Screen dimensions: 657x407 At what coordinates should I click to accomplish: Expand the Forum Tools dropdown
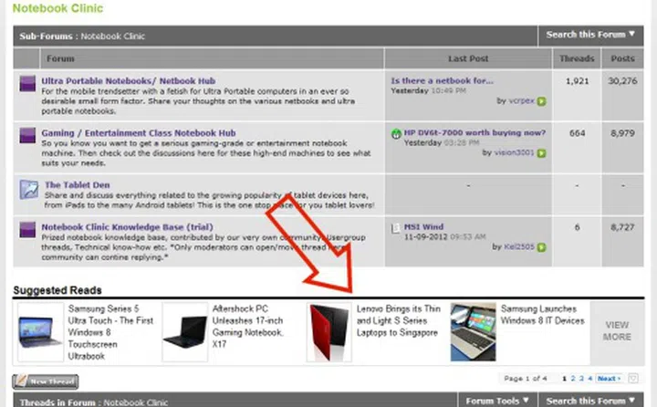click(497, 401)
